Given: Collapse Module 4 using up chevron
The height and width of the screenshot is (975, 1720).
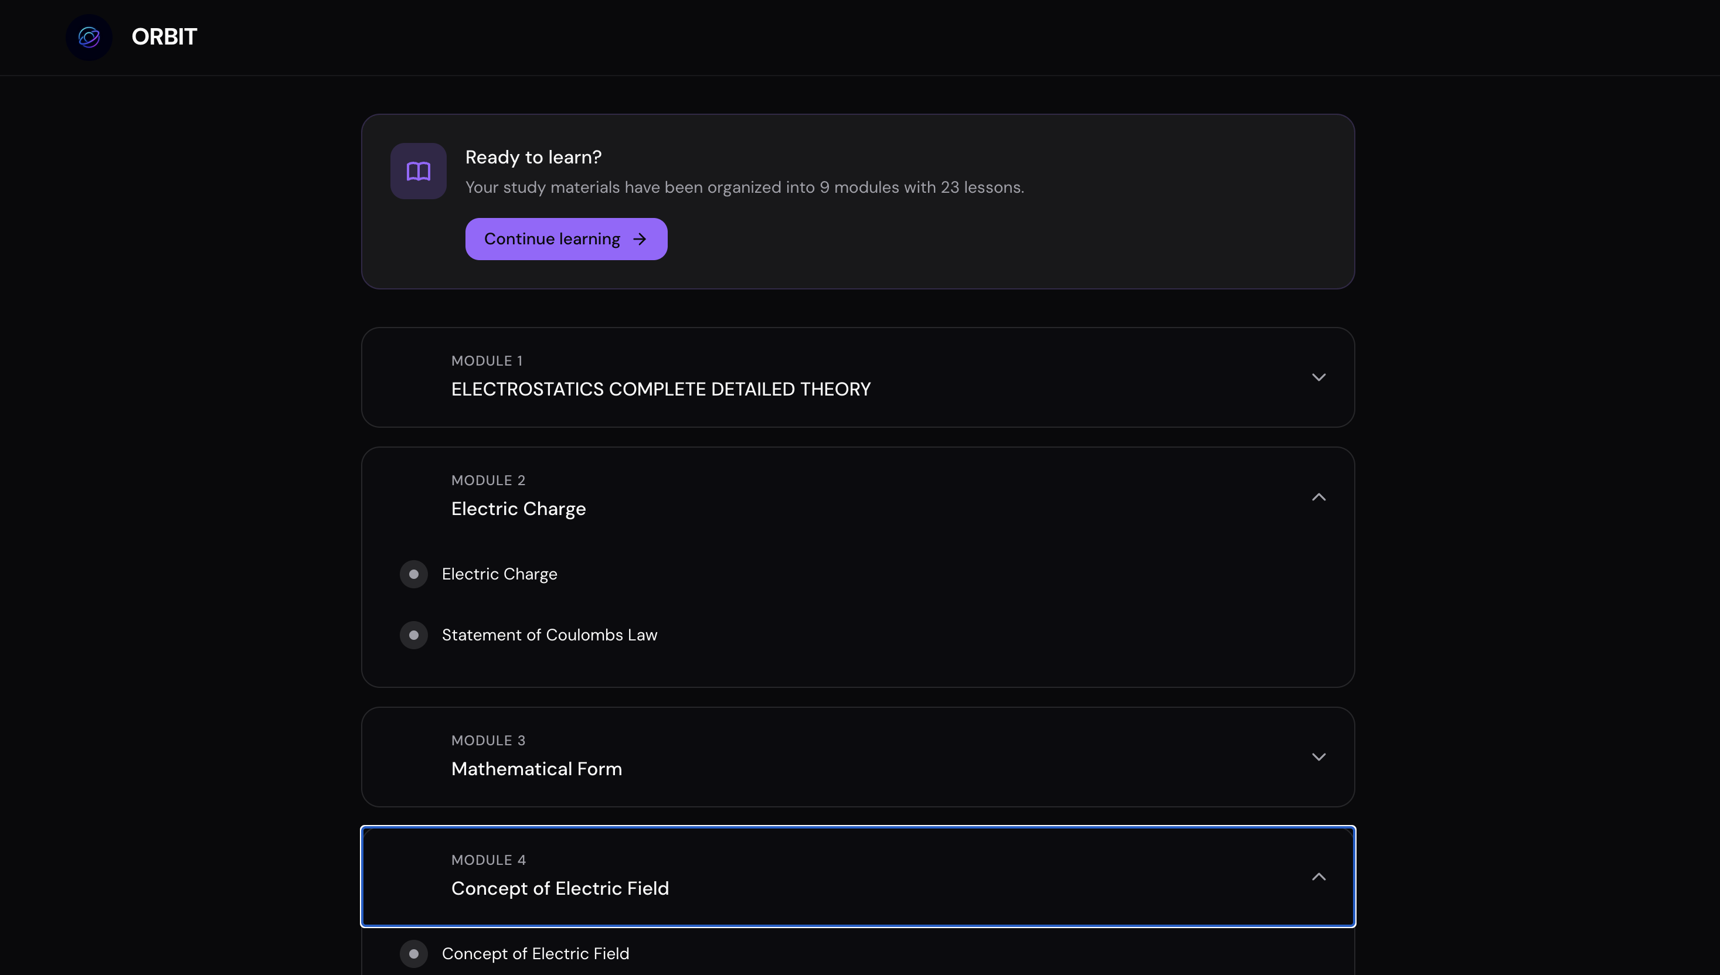Looking at the screenshot, I should pos(1318,877).
